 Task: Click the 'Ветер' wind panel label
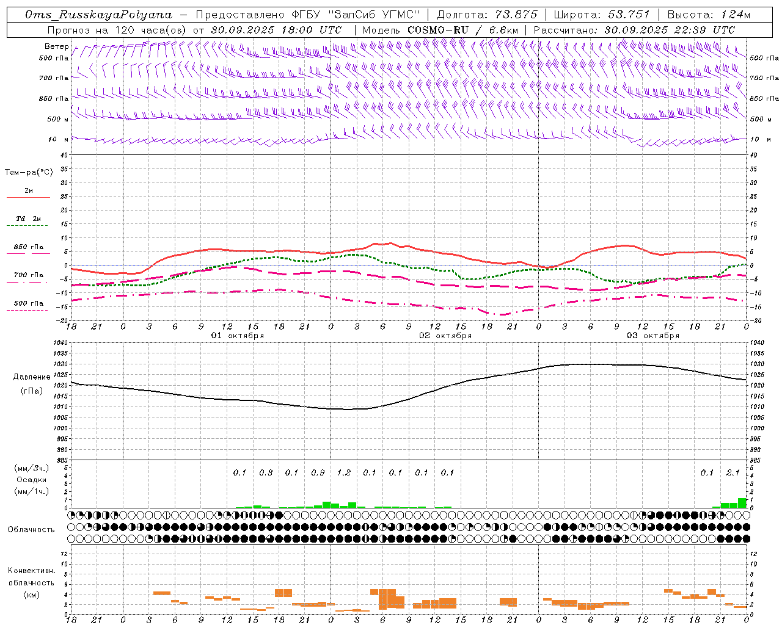tap(56, 46)
